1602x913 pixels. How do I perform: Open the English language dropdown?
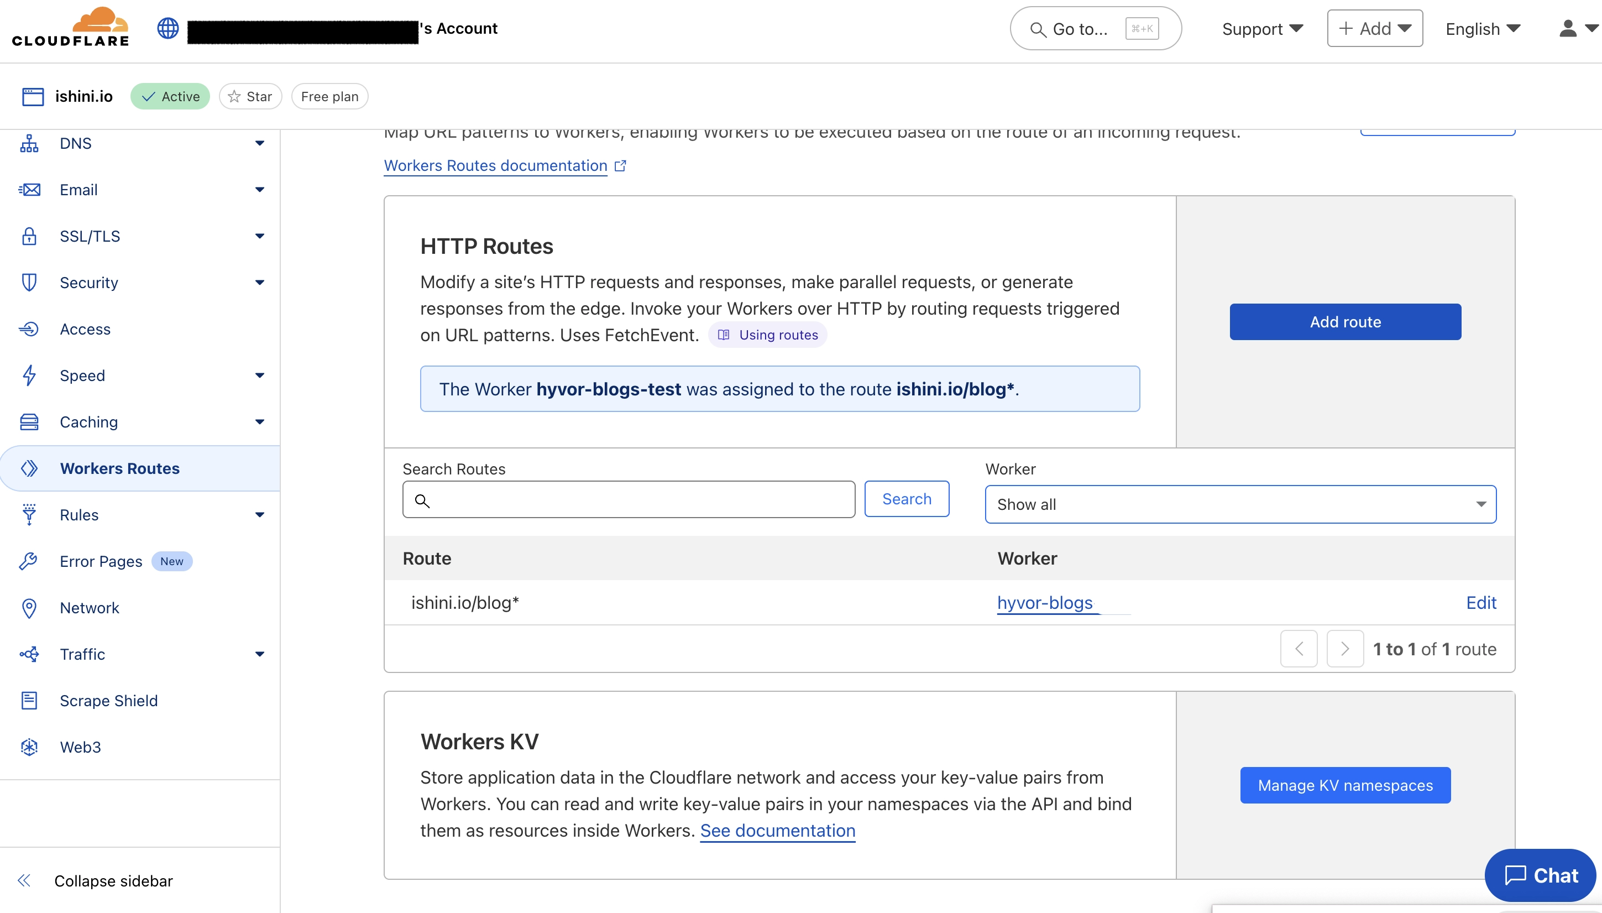(1483, 29)
